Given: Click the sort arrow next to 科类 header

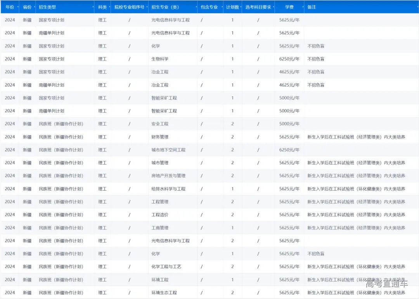Looking at the screenshot, I should point(109,7).
